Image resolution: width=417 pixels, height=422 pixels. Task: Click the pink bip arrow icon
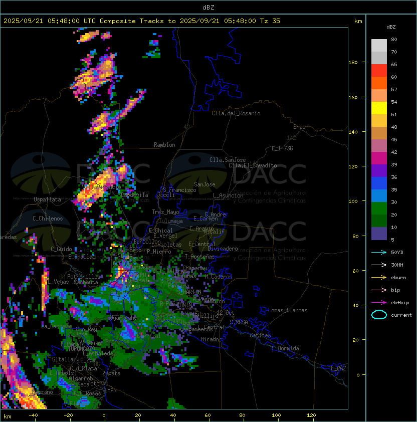point(379,290)
